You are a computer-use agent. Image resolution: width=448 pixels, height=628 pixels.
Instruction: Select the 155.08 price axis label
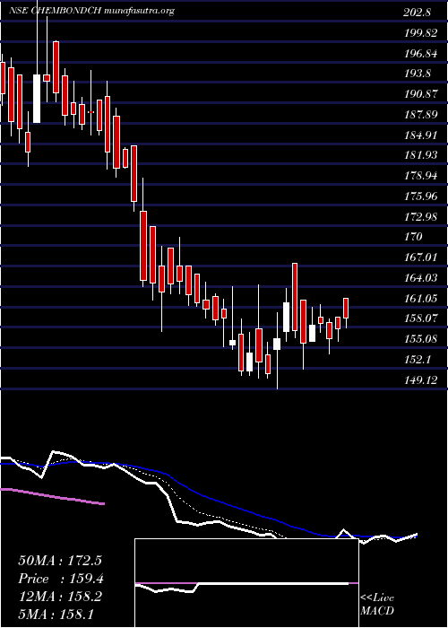click(420, 339)
